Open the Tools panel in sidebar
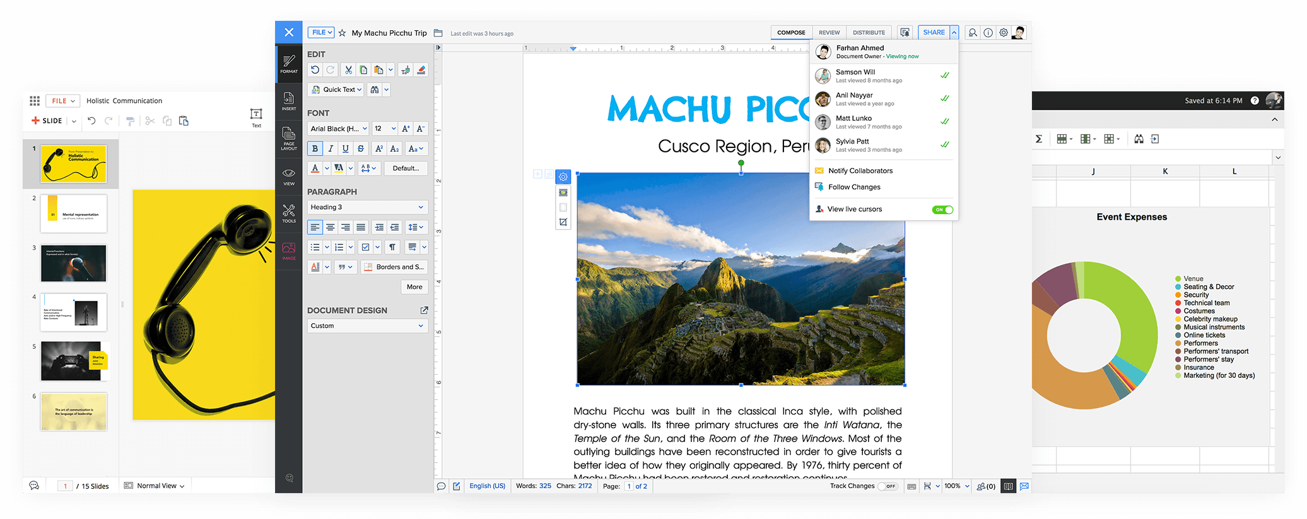Screen dimensions: 1307x519 tap(289, 214)
